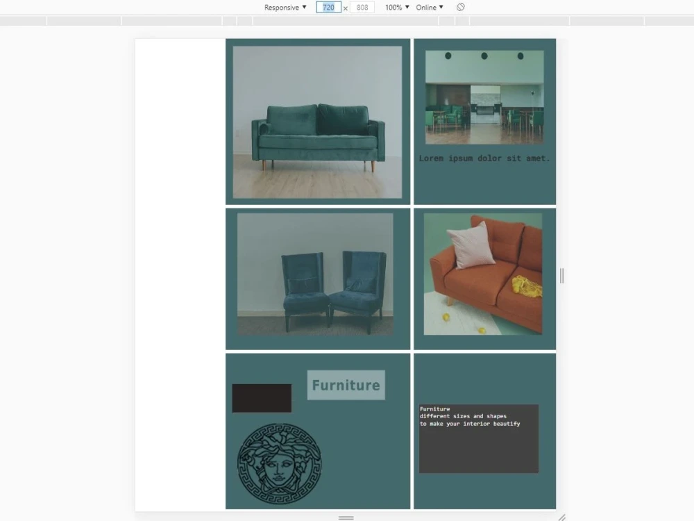Click the restaurant interior image

point(484,97)
